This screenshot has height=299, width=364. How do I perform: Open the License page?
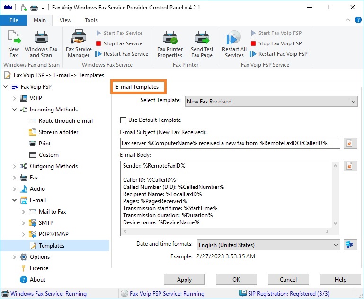coord(35,268)
